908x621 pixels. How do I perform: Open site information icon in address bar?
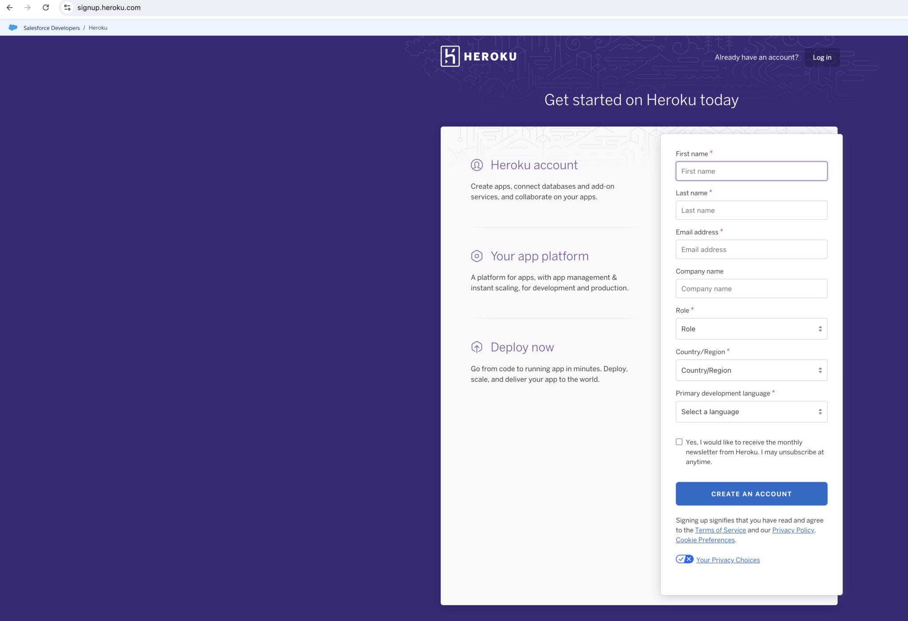click(67, 8)
